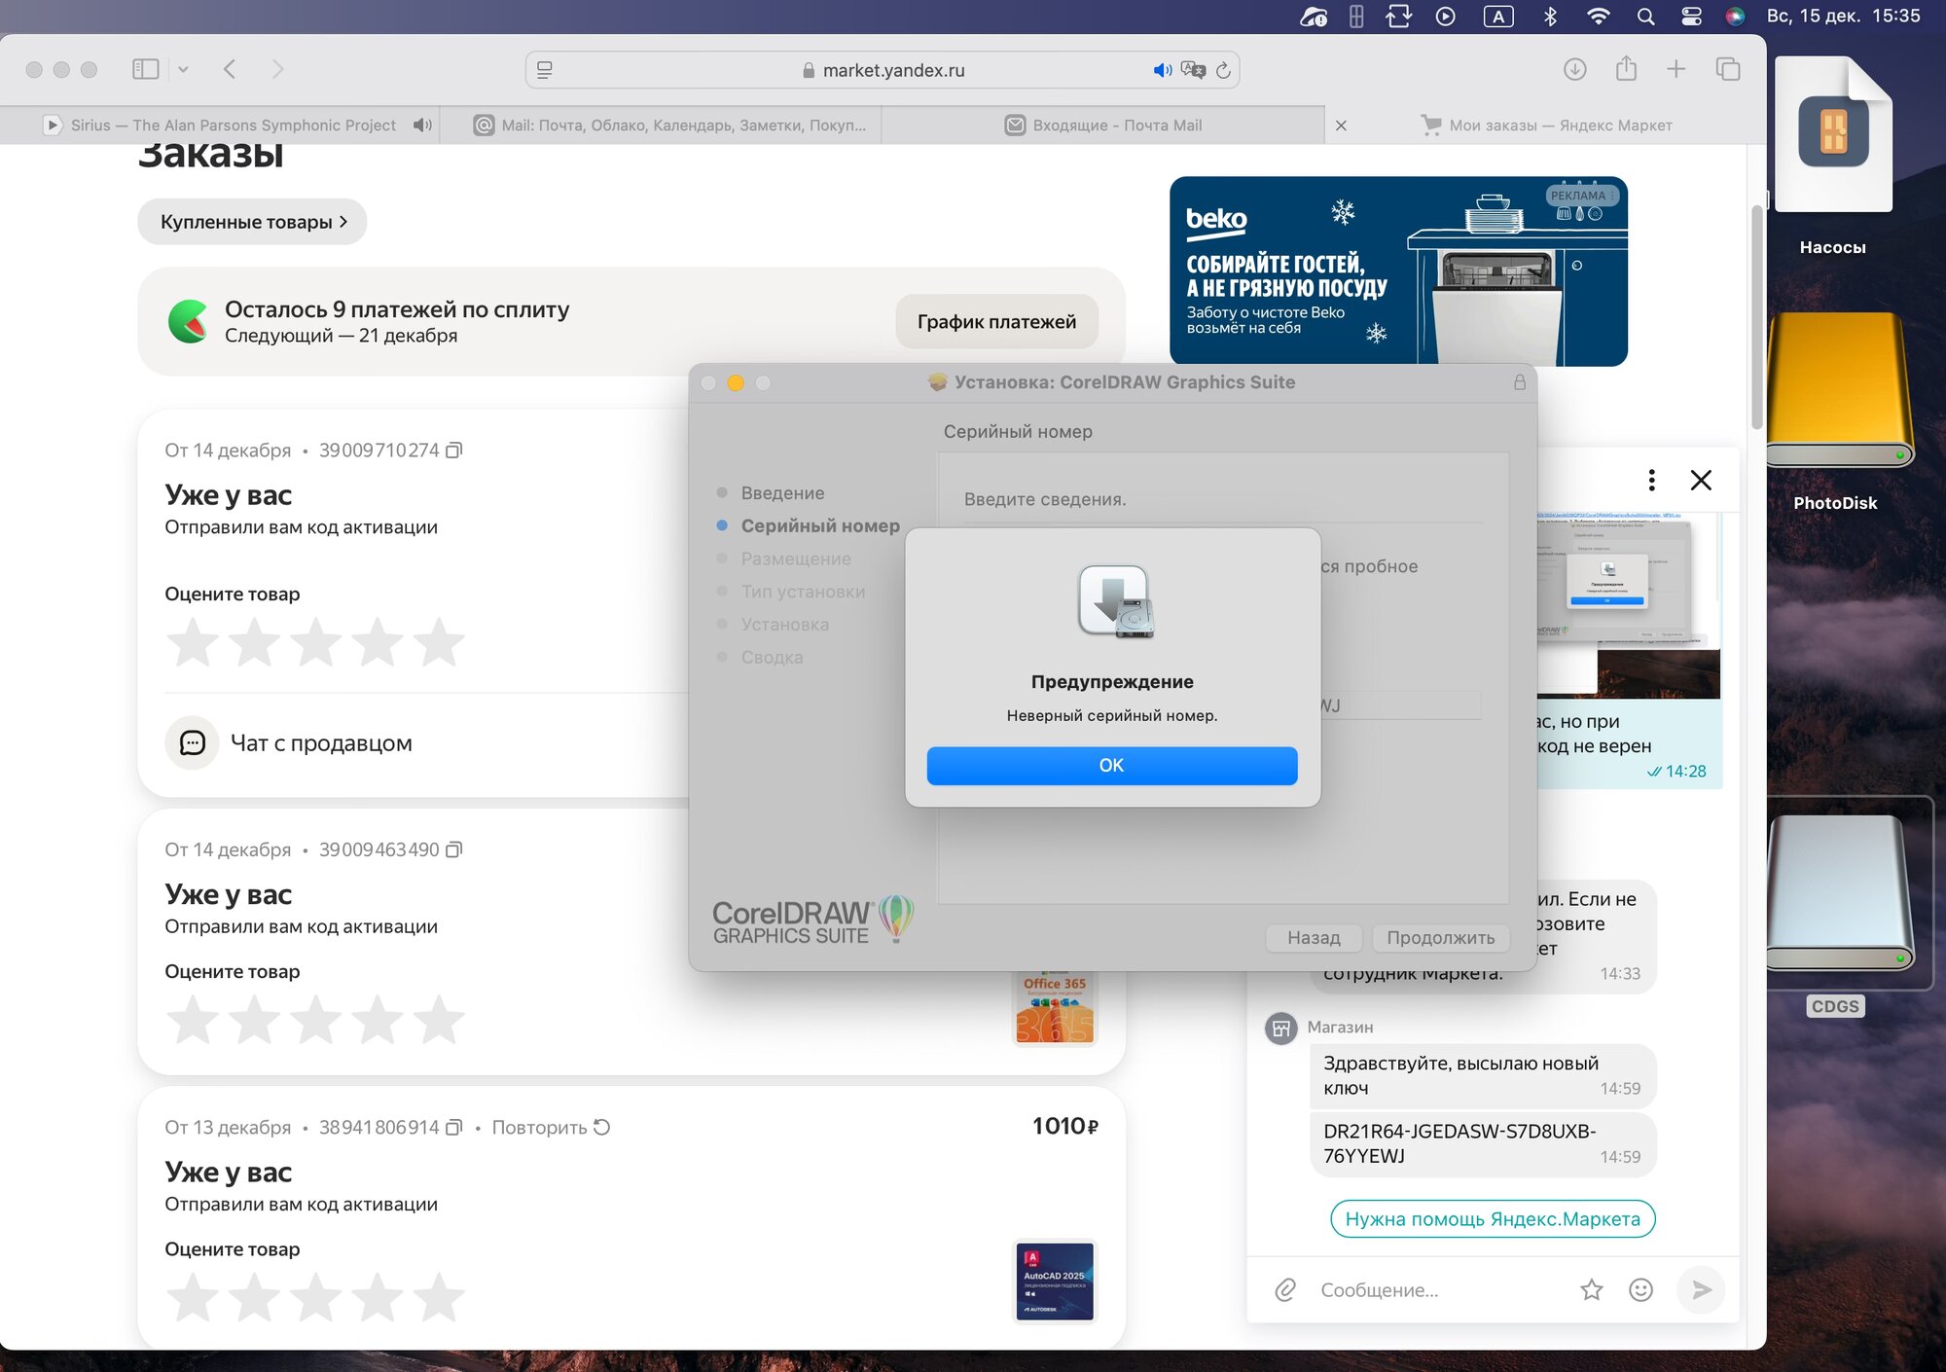Toggle Safari sidebar icon

click(x=145, y=69)
